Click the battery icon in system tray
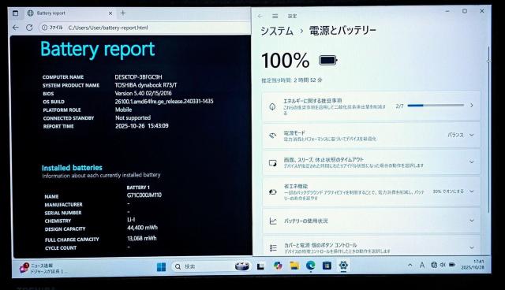This screenshot has height=290, width=505. point(452,265)
